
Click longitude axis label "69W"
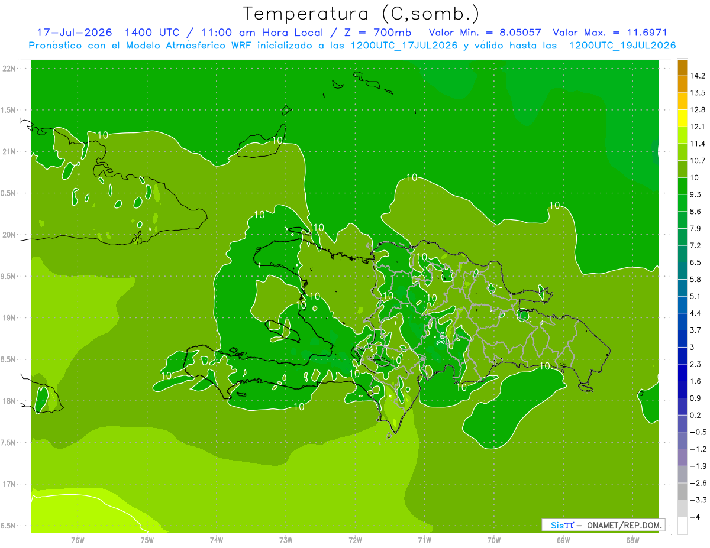(x=563, y=540)
